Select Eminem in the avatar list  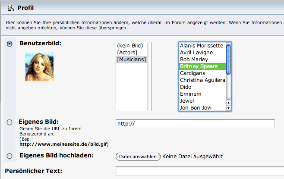coord(202,94)
